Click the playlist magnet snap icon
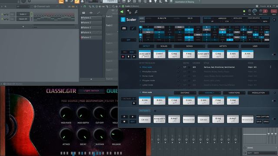Screen dimensions: 278x156 [85, 6]
